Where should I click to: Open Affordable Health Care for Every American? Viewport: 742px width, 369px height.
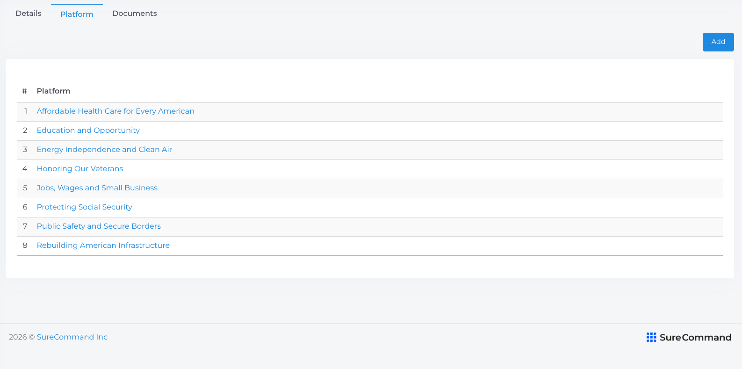click(115, 111)
